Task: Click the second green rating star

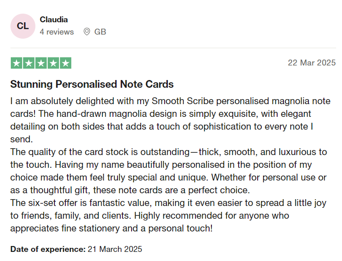Action: point(29,63)
